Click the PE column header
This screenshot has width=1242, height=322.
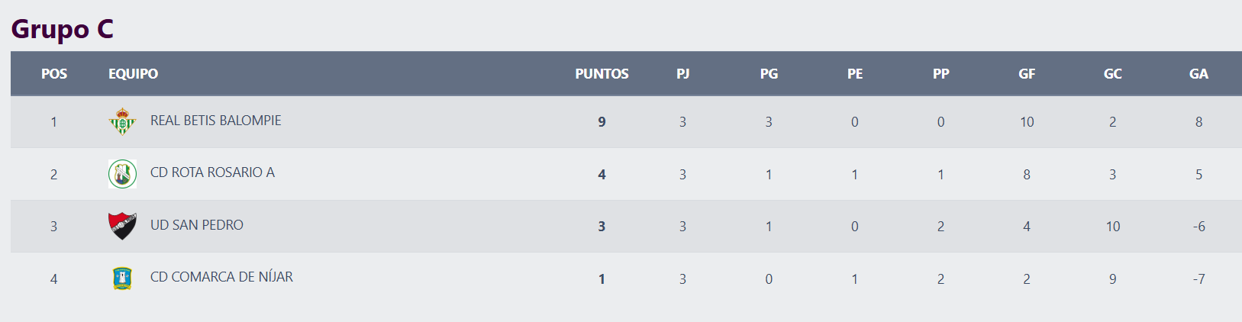coord(855,74)
